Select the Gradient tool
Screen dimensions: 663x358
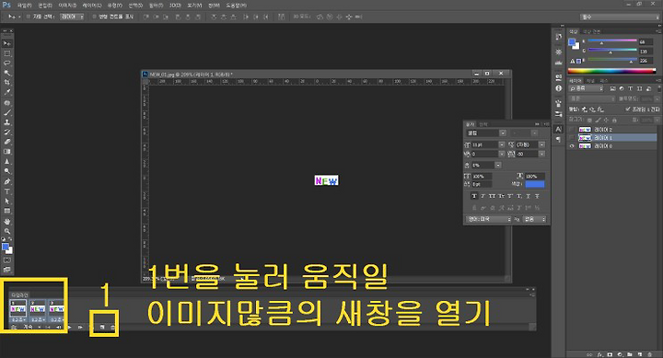click(x=7, y=152)
